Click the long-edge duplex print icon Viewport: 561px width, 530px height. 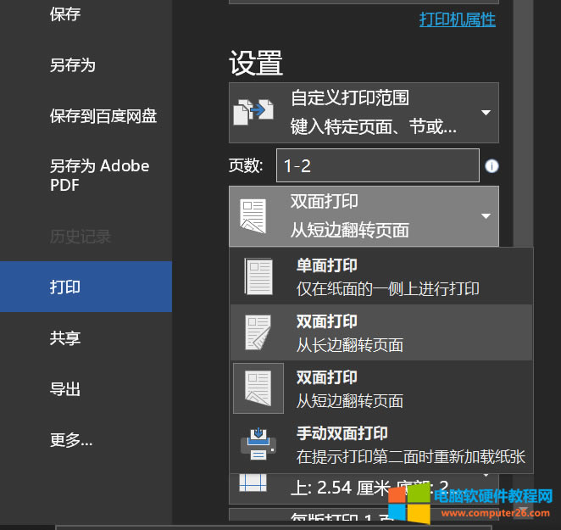258,332
